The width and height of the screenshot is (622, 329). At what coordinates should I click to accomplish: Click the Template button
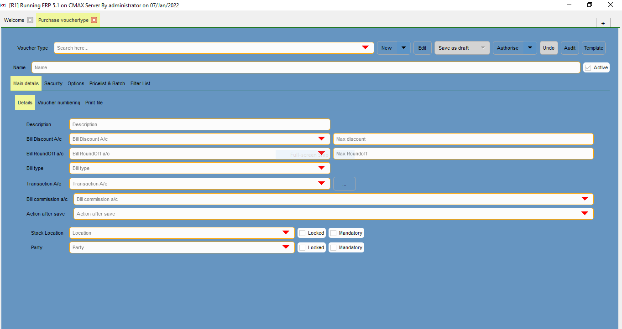coord(594,48)
